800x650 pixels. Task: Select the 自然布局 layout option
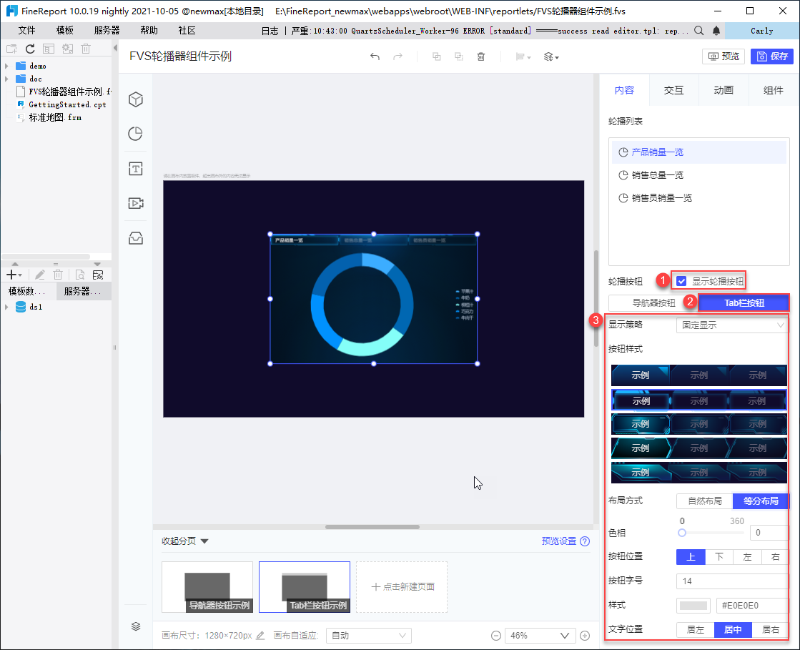pyautogui.click(x=704, y=501)
